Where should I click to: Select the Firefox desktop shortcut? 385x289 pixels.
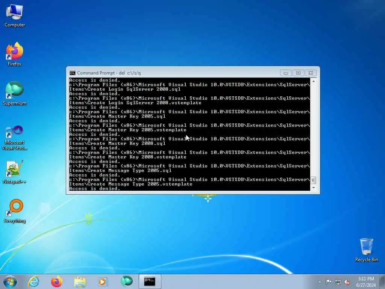click(x=15, y=54)
